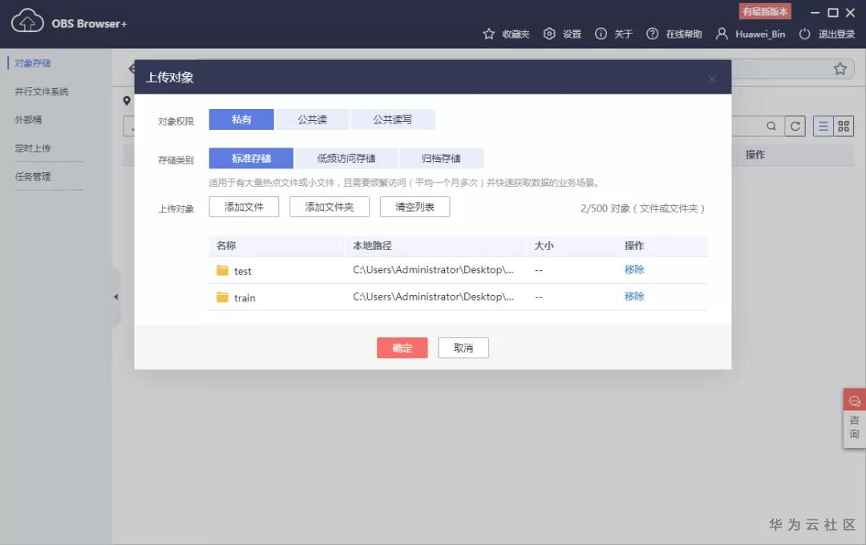The width and height of the screenshot is (866, 545).
Task: Close the 上传对象 dialog with X
Action: [x=712, y=79]
